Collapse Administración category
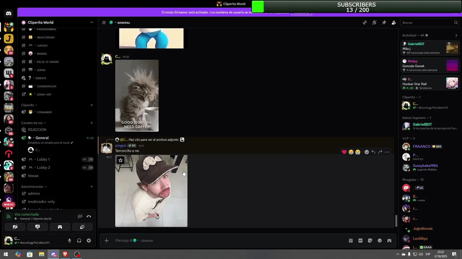 pyautogui.click(x=34, y=187)
